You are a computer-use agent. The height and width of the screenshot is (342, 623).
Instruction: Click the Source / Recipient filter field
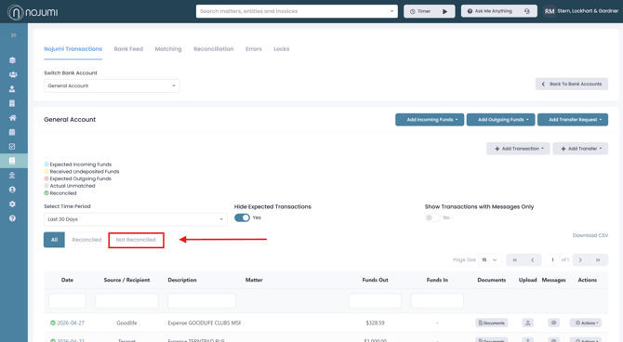click(126, 301)
